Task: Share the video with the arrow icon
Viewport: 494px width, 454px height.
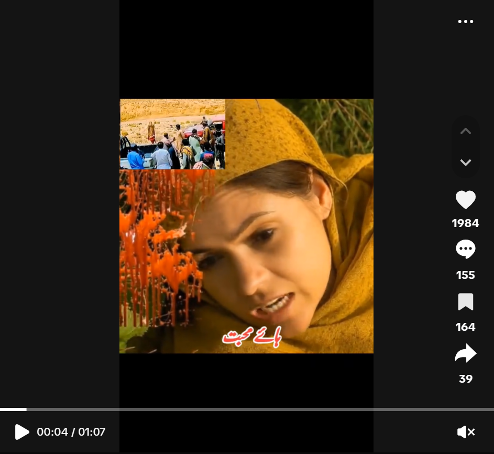Action: [x=465, y=354]
